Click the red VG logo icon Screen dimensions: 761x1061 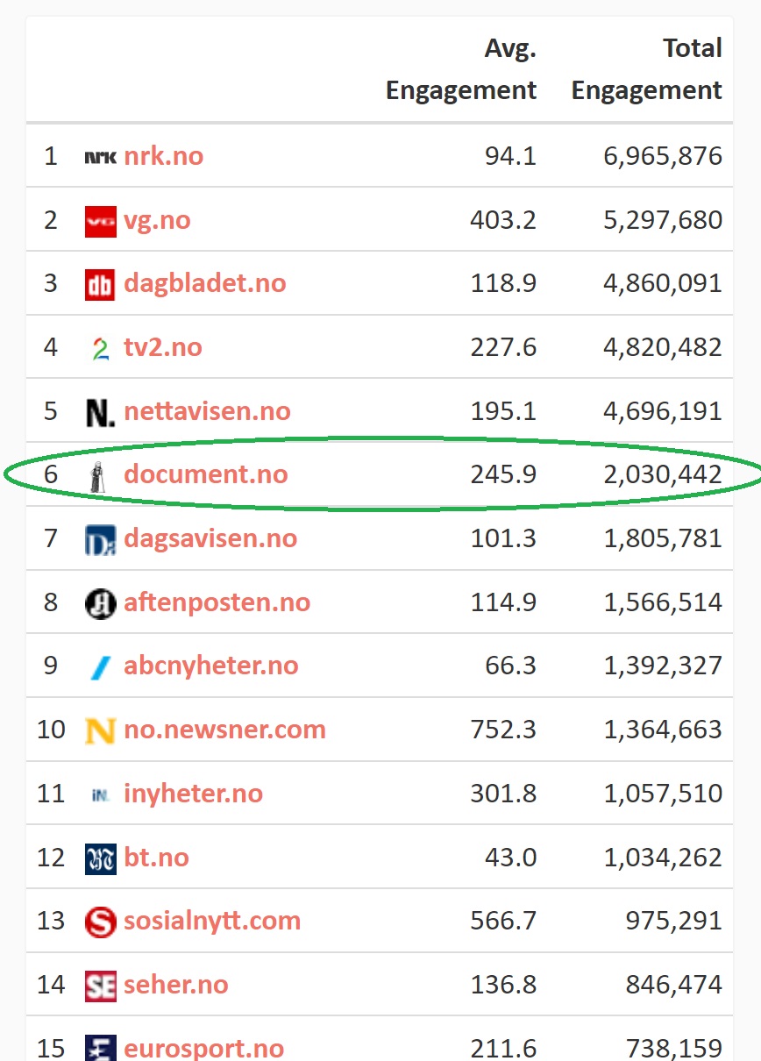[100, 221]
